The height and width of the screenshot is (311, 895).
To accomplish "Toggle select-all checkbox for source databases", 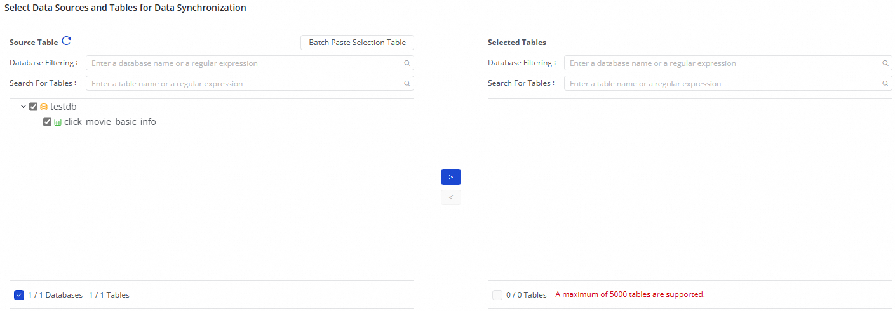I will [x=19, y=295].
